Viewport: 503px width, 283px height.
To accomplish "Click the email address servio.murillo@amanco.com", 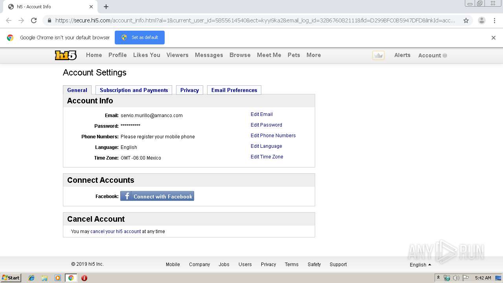I will point(152,116).
